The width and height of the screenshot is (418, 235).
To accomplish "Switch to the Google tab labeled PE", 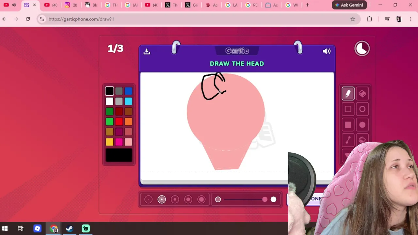I will tap(252, 5).
